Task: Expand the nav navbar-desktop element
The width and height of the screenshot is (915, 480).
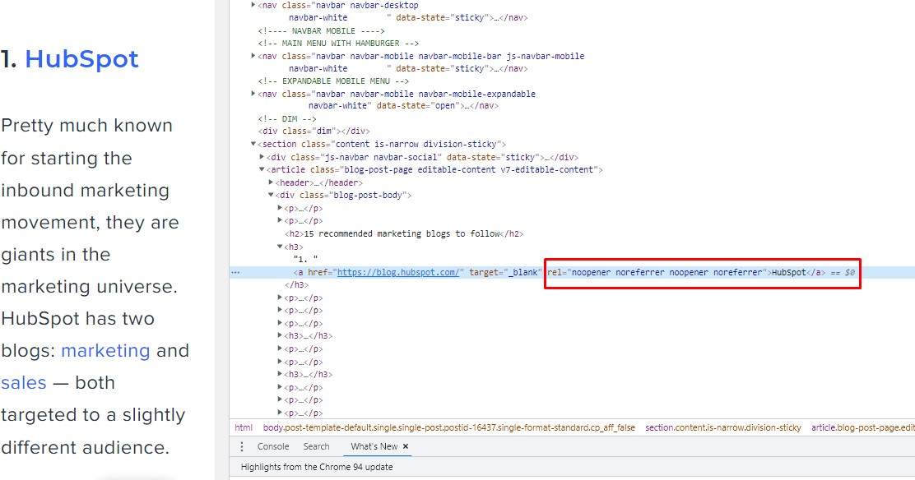Action: click(x=253, y=5)
